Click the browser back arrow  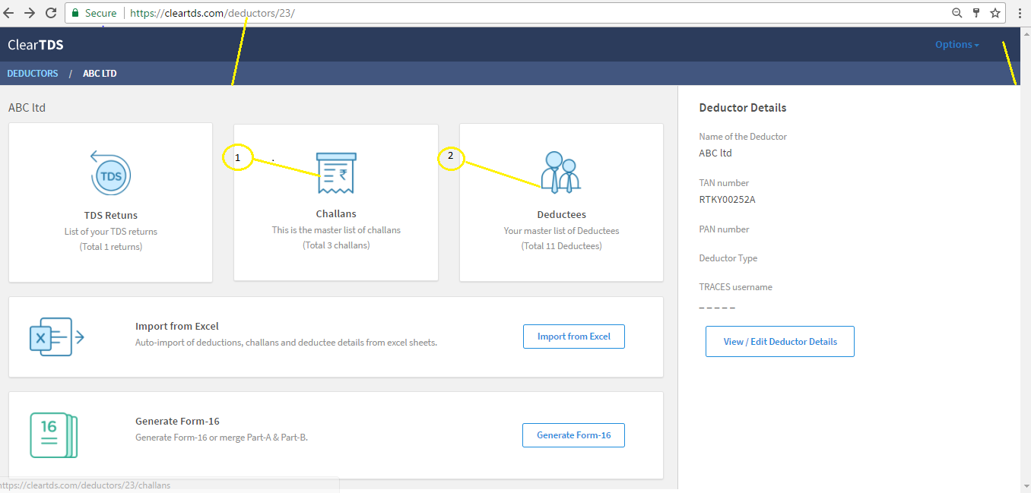tap(8, 13)
